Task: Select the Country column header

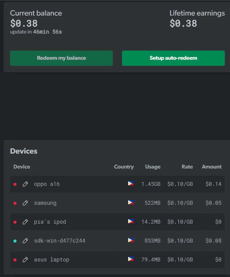Action: 124,167
